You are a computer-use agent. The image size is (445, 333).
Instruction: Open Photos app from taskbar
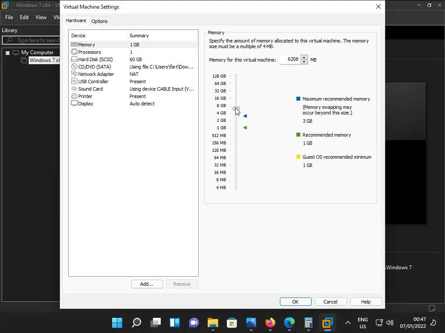click(x=251, y=322)
